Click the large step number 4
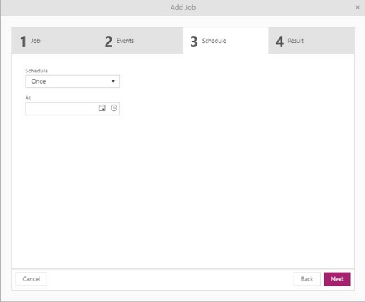Screen dimensions: 365x302 pos(279,42)
